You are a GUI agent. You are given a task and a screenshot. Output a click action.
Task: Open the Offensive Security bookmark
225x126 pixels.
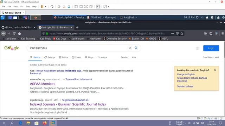click(115, 38)
